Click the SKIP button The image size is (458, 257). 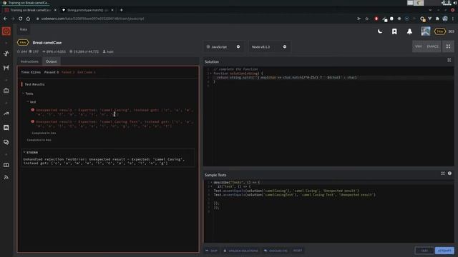click(x=212, y=251)
